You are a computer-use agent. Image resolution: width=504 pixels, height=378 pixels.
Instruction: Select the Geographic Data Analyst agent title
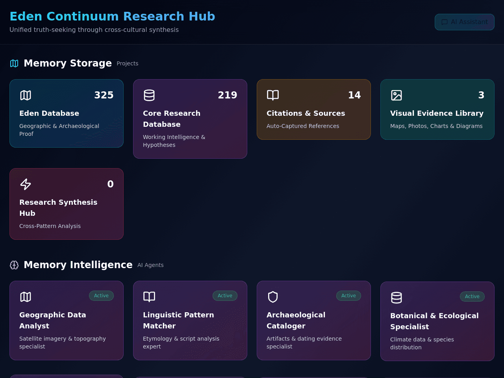[x=53, y=321]
